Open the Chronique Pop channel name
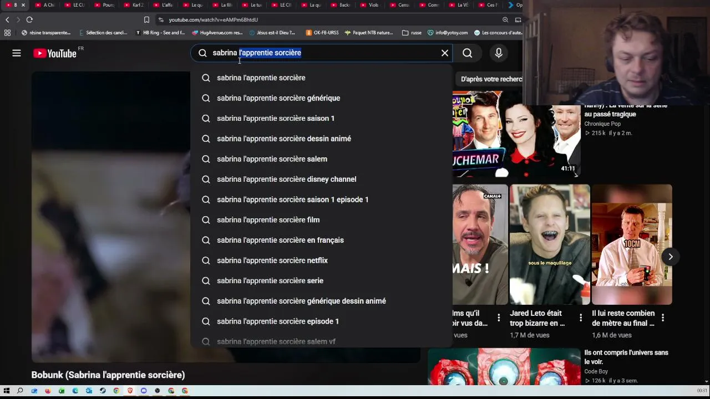Screen dimensions: 710x399 coord(602,124)
